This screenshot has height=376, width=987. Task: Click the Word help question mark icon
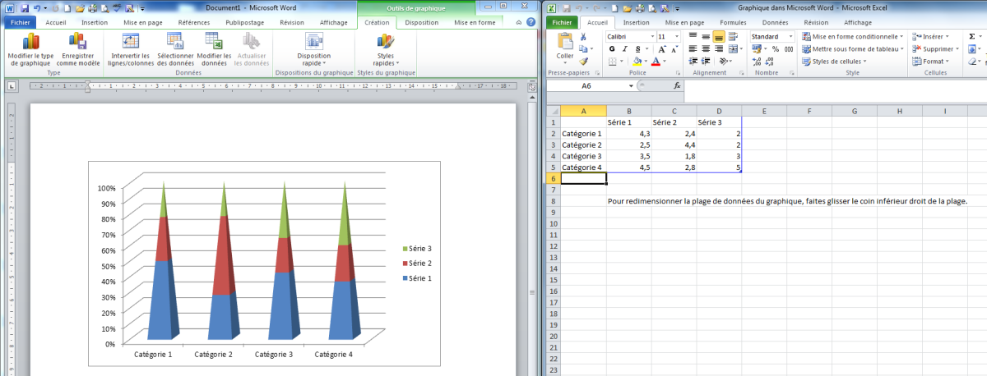[x=532, y=23]
